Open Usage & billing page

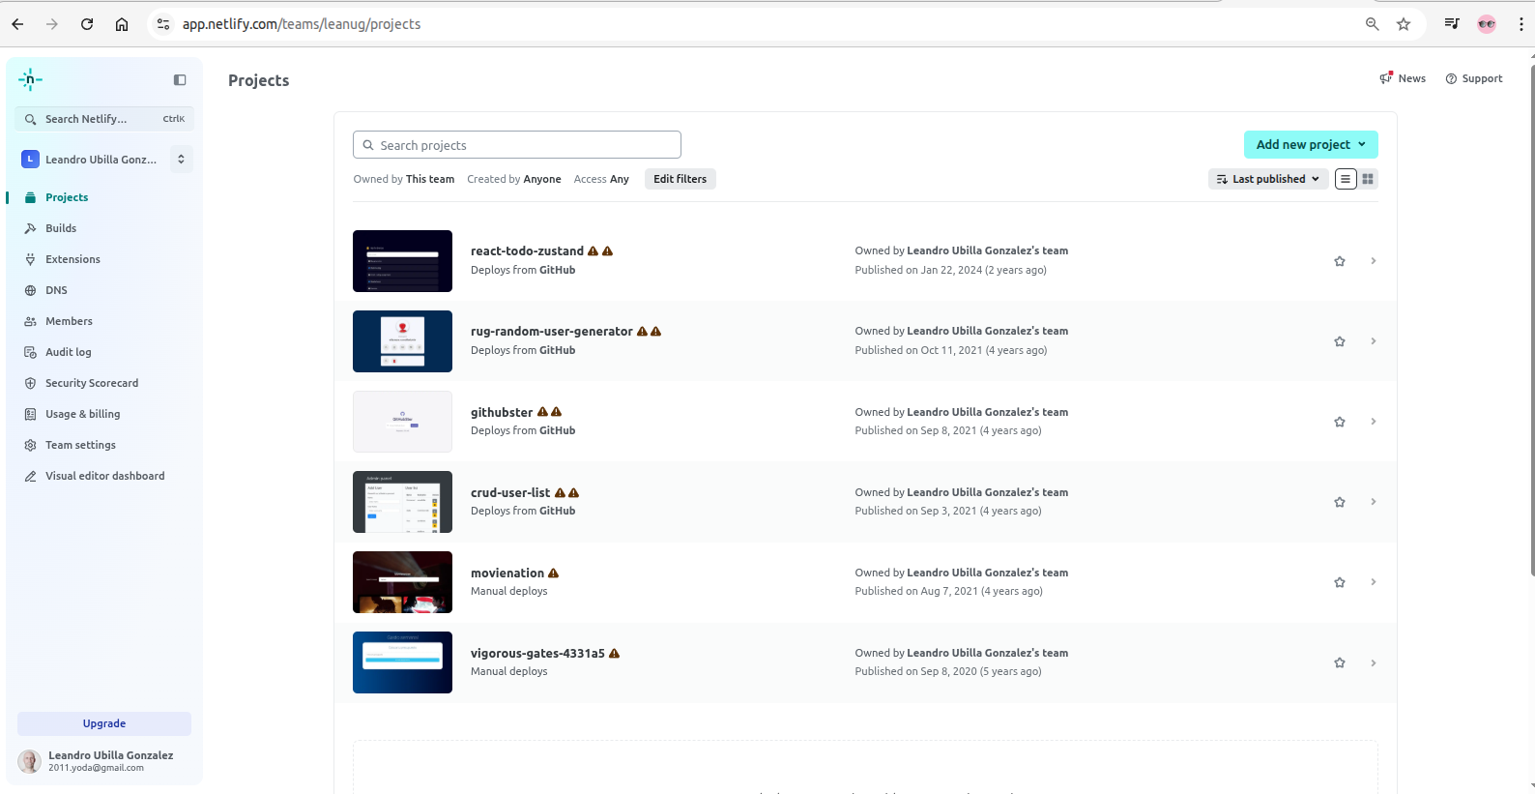point(82,414)
